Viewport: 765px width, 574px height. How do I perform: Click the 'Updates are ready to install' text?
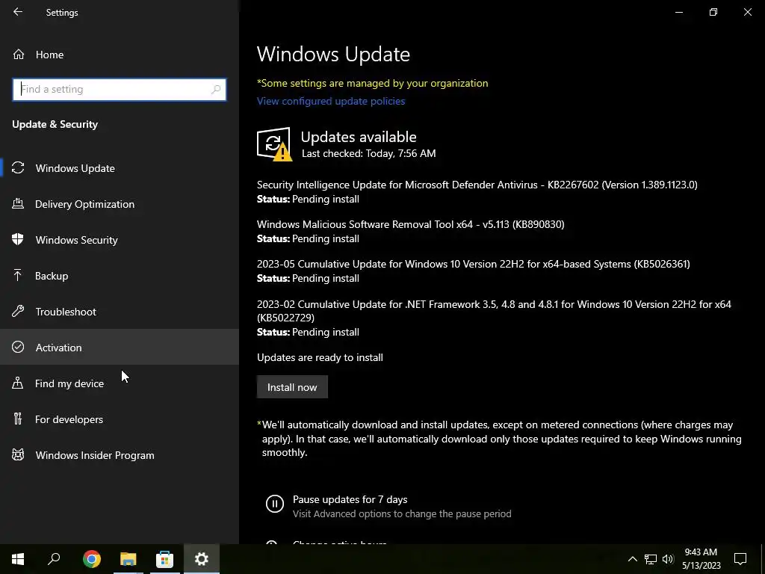320,357
